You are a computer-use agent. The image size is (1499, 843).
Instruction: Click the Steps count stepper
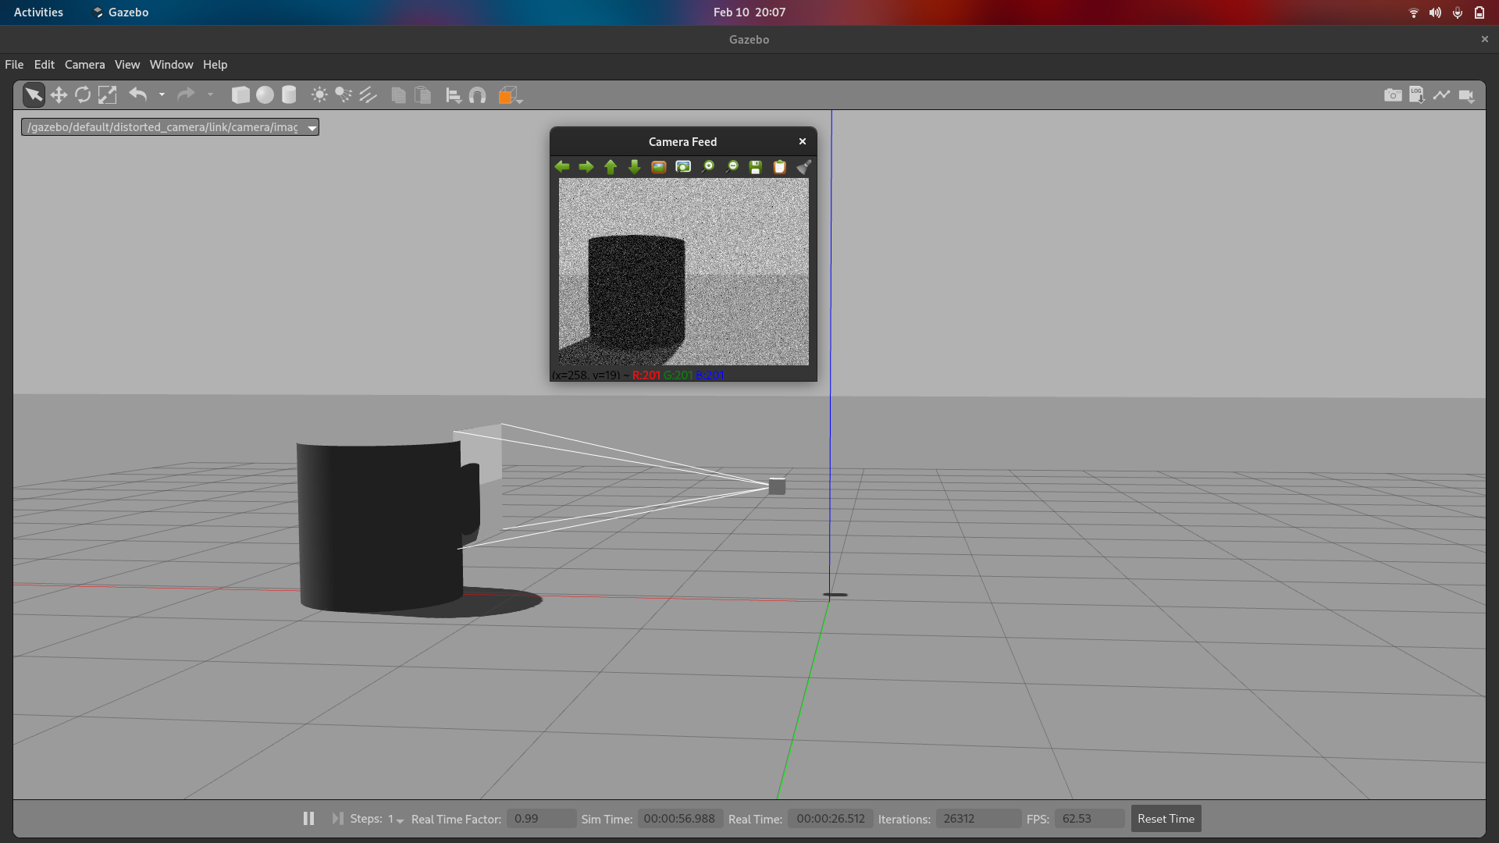pyautogui.click(x=396, y=820)
